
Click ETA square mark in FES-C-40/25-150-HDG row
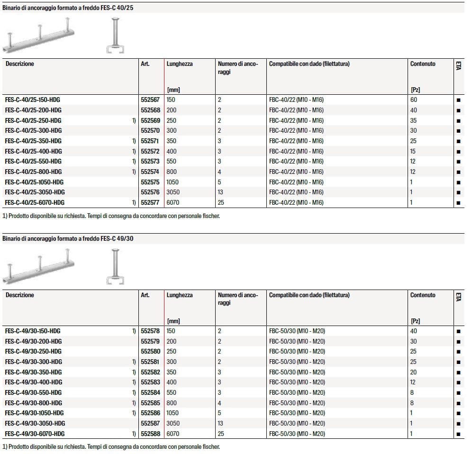point(458,100)
